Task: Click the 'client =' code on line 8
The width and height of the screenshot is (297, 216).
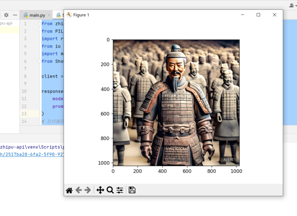Action: pyautogui.click(x=52, y=76)
